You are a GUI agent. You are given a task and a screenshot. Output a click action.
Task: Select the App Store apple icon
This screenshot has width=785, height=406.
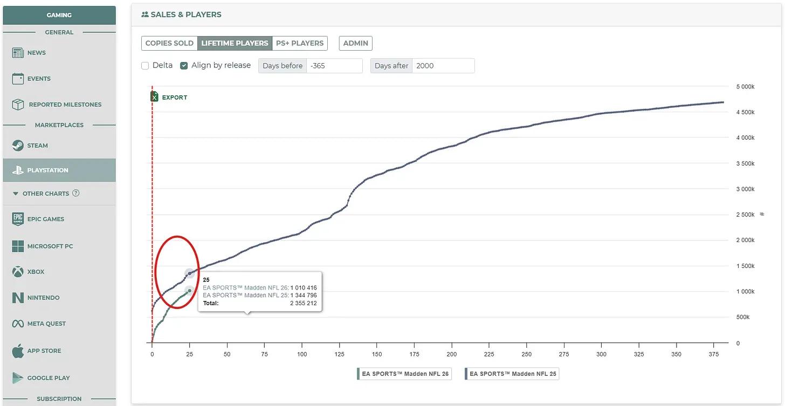tap(18, 350)
